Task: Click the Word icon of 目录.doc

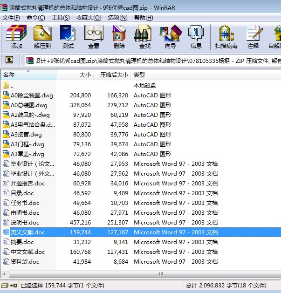Action: click(6, 193)
